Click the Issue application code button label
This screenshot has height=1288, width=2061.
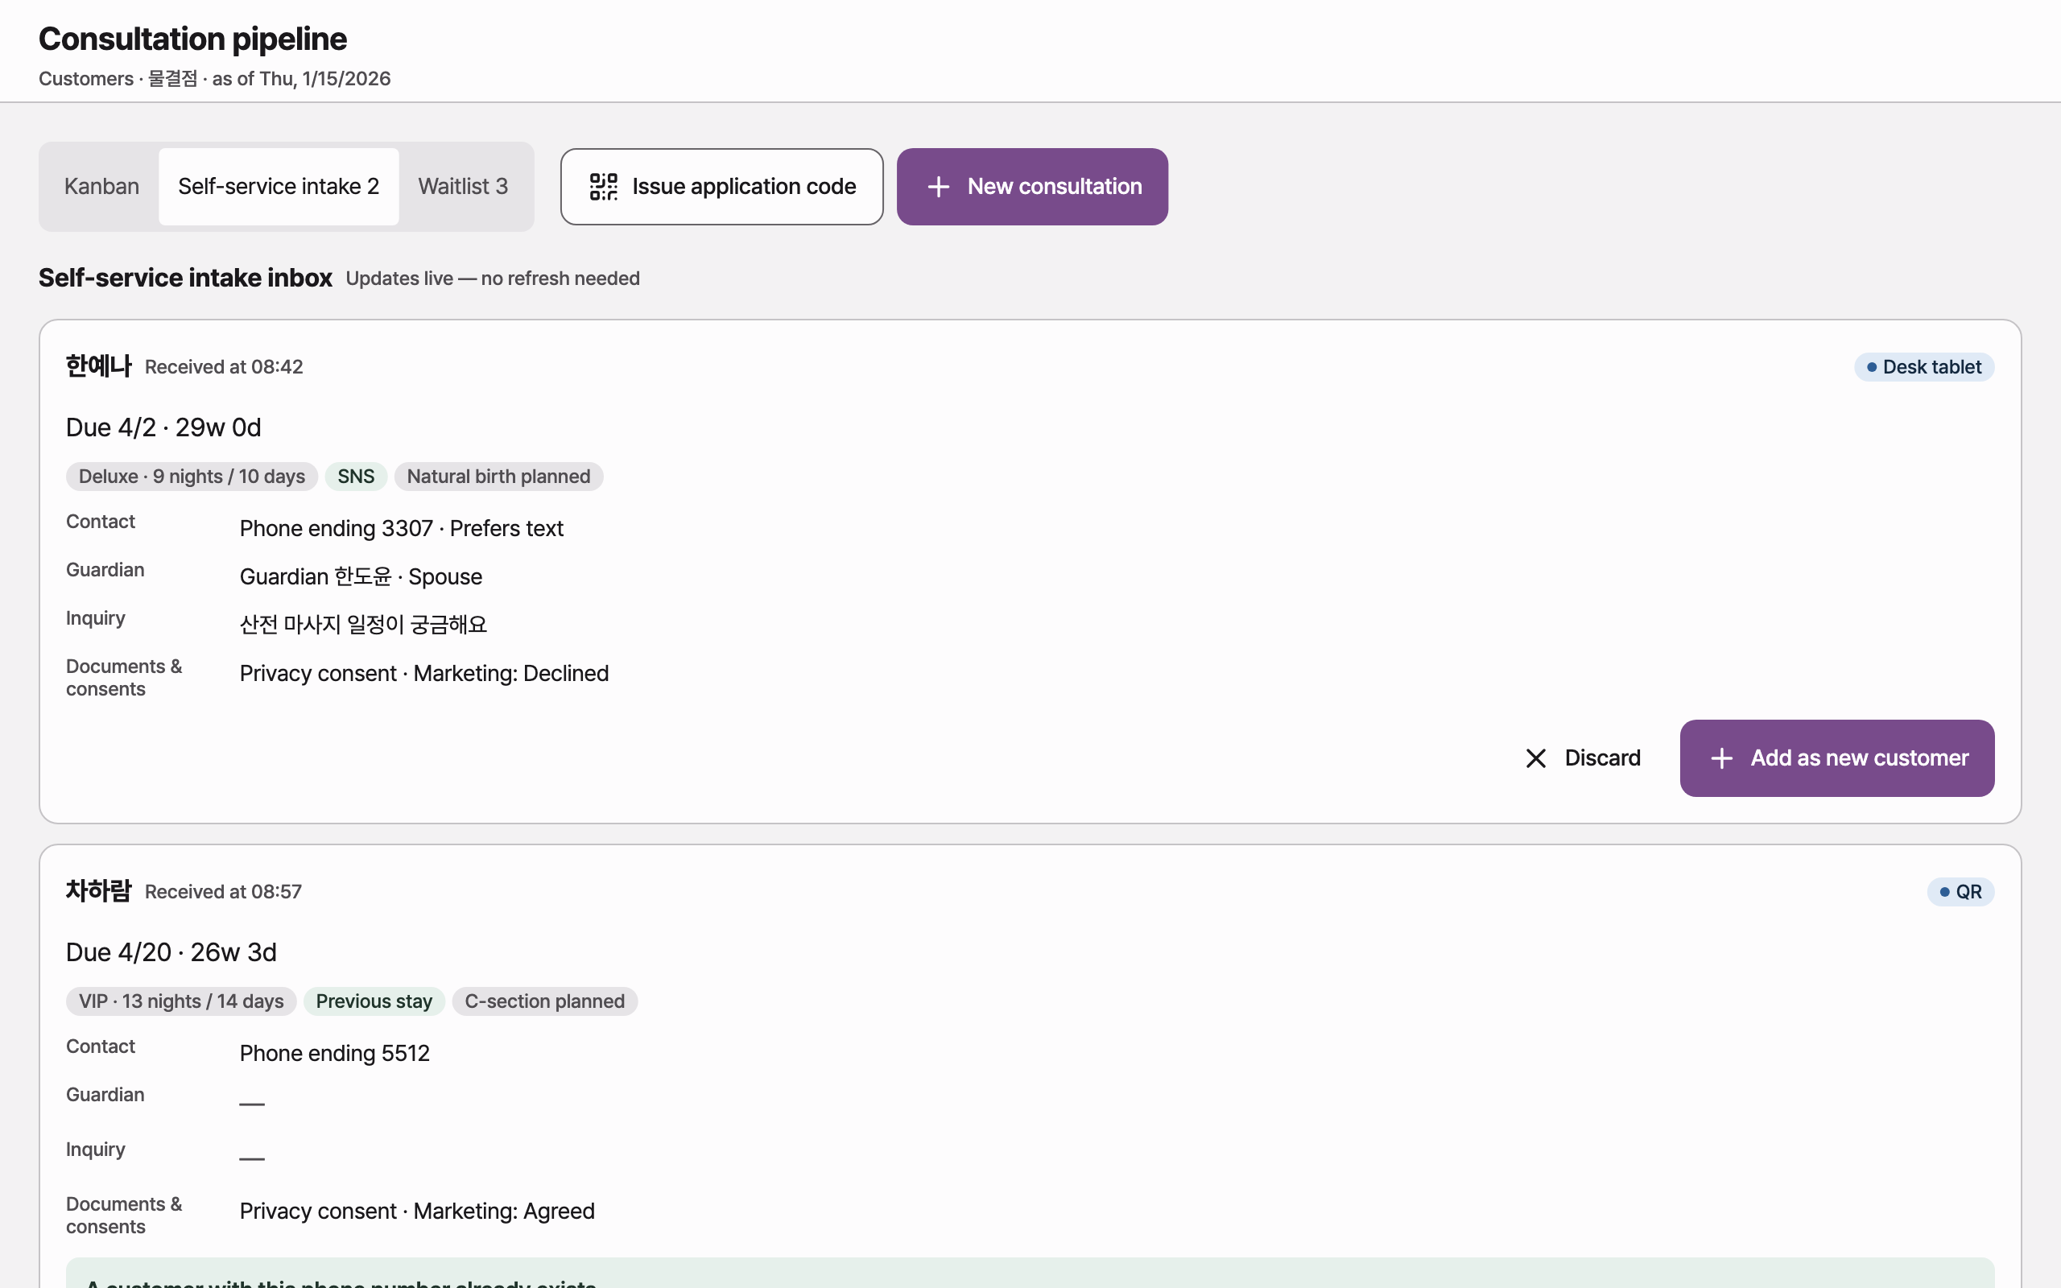[744, 187]
